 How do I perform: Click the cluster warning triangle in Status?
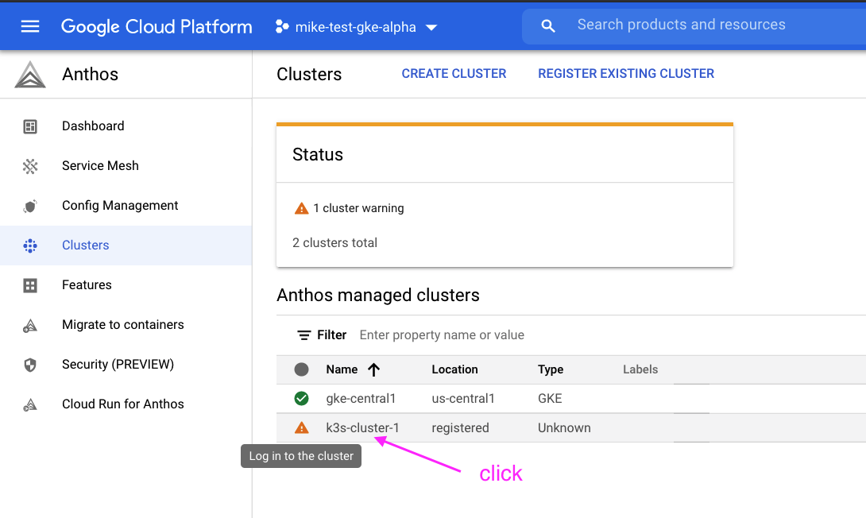click(301, 208)
